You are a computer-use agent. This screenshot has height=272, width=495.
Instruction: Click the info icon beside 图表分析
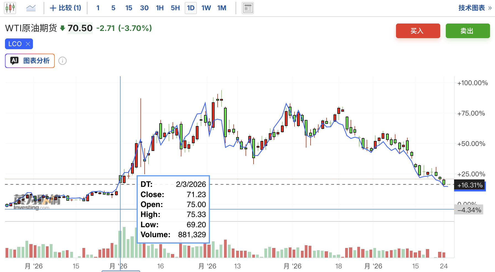point(62,61)
